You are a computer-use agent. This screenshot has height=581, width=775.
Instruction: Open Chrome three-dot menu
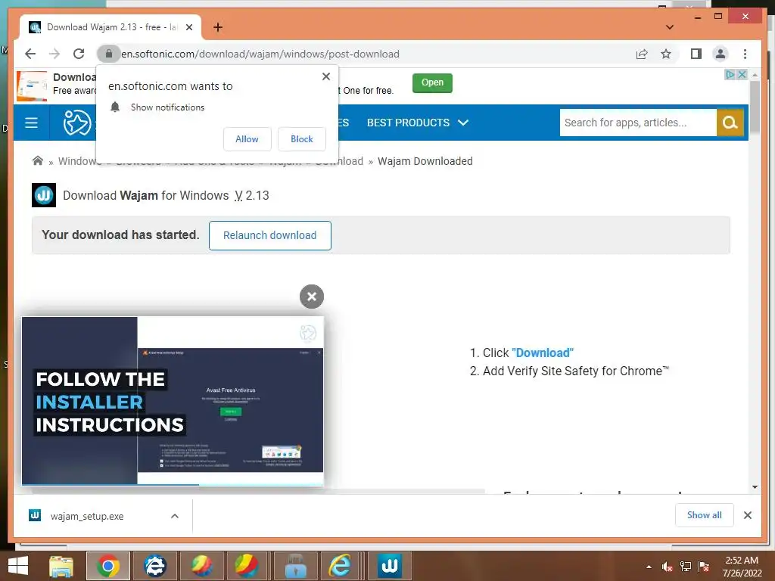pyautogui.click(x=745, y=54)
